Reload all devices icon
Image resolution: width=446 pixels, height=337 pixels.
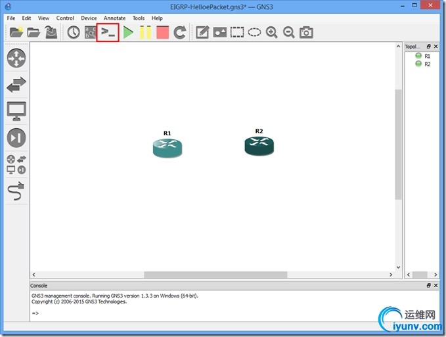[180, 32]
